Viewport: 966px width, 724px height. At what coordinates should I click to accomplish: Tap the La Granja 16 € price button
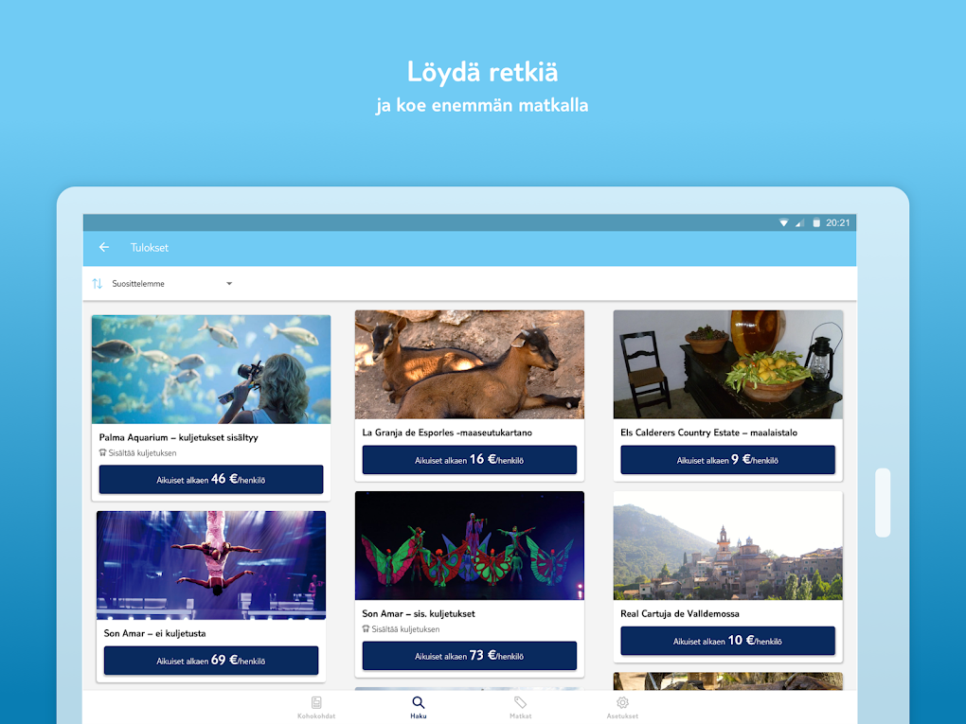(x=470, y=460)
